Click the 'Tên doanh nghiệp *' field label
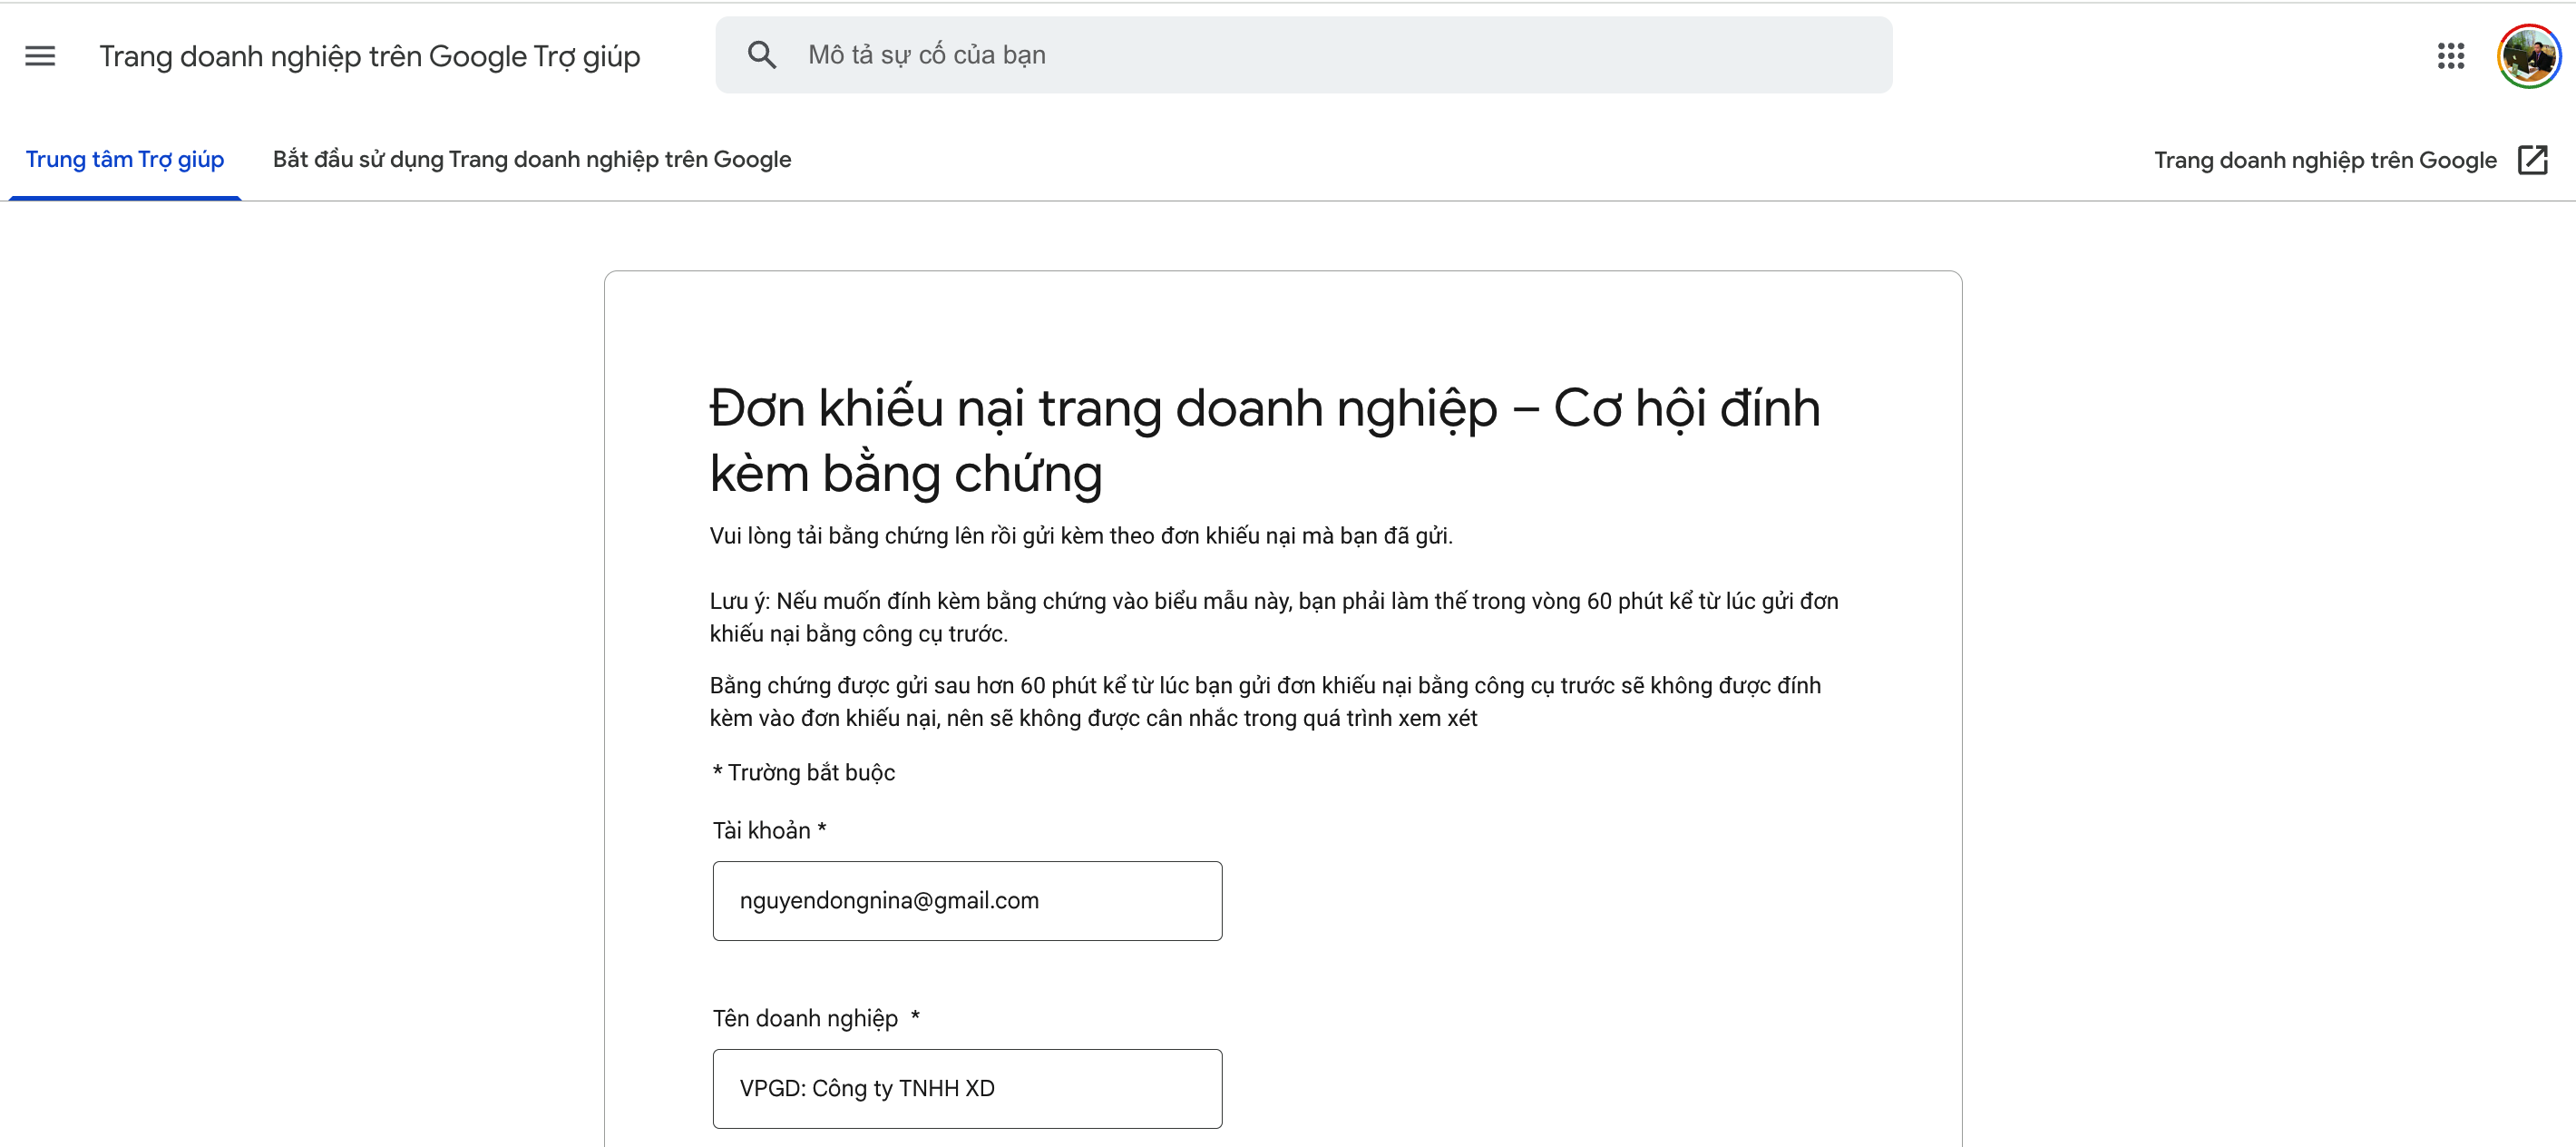Viewport: 2576px width, 1147px height. tap(815, 1018)
